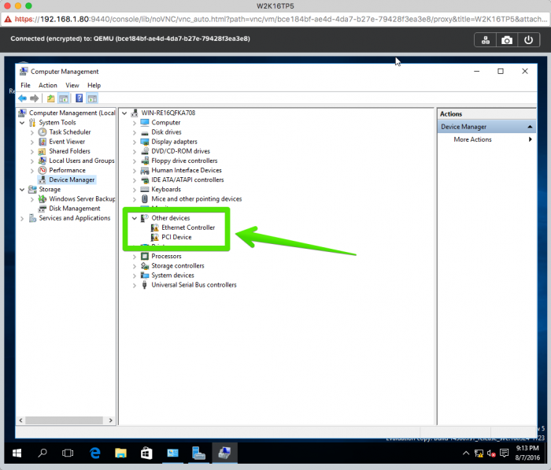Click the horizontal scrollbar right arrow
Image resolution: width=551 pixels, height=470 pixels.
coord(111,420)
